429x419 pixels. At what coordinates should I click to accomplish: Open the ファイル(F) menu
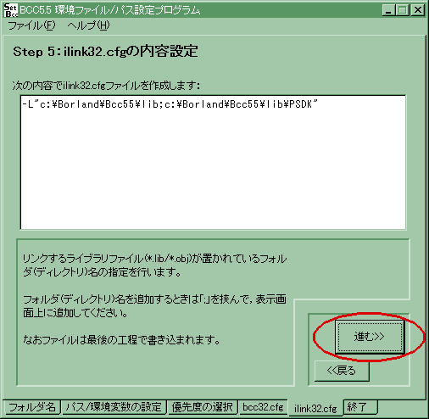[31, 25]
